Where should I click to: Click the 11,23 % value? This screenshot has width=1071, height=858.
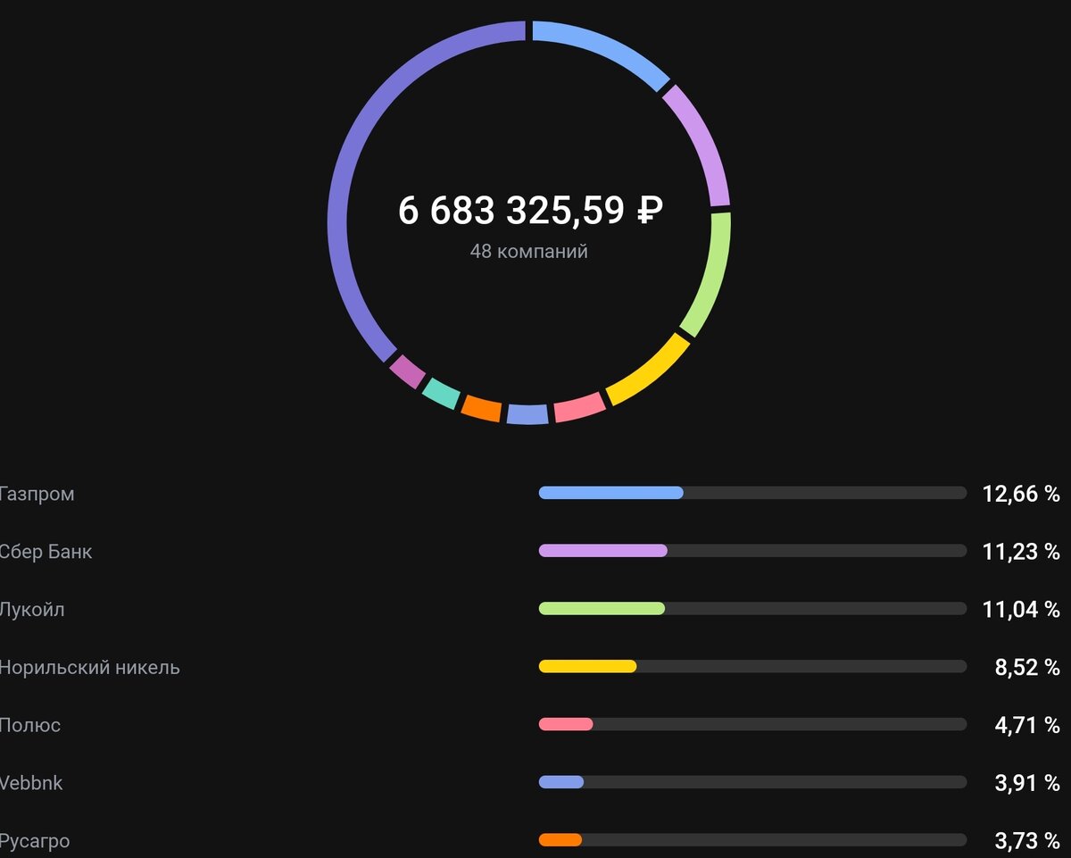(1021, 552)
